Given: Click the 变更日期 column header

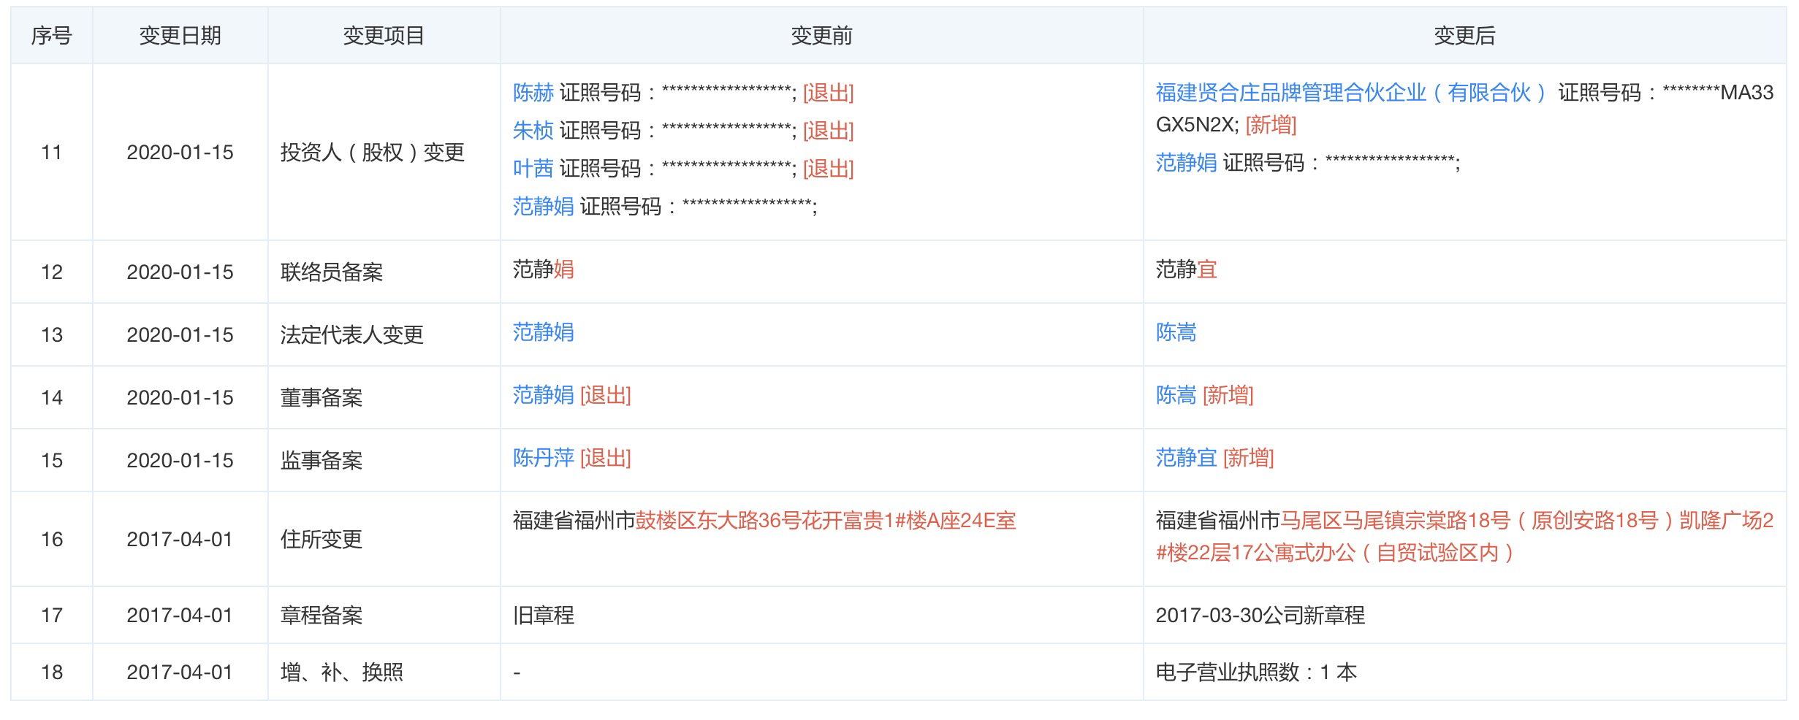Looking at the screenshot, I should (180, 36).
